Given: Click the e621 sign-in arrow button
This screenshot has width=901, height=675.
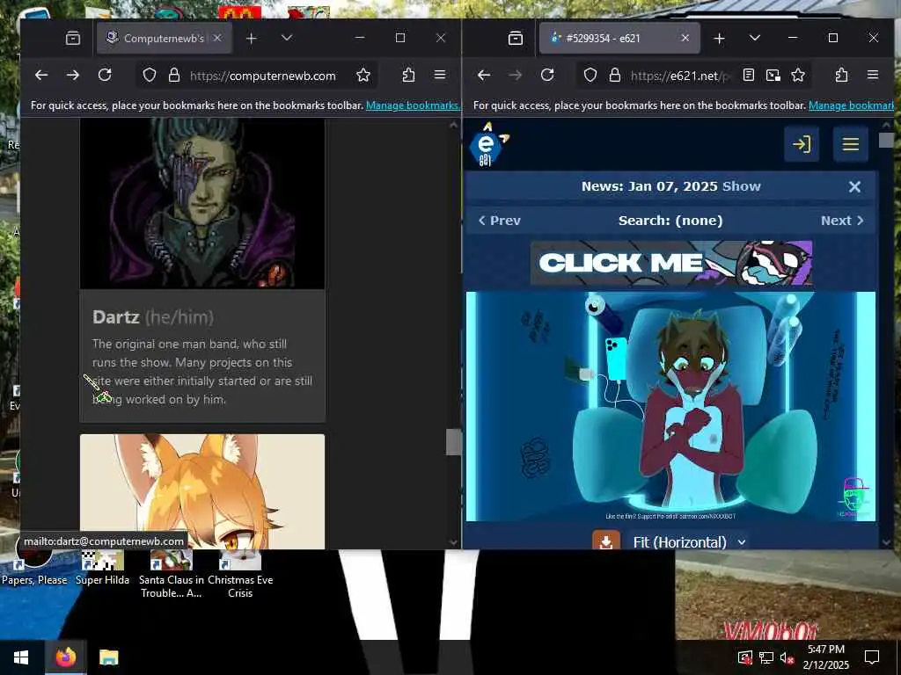Looking at the screenshot, I should 802,144.
